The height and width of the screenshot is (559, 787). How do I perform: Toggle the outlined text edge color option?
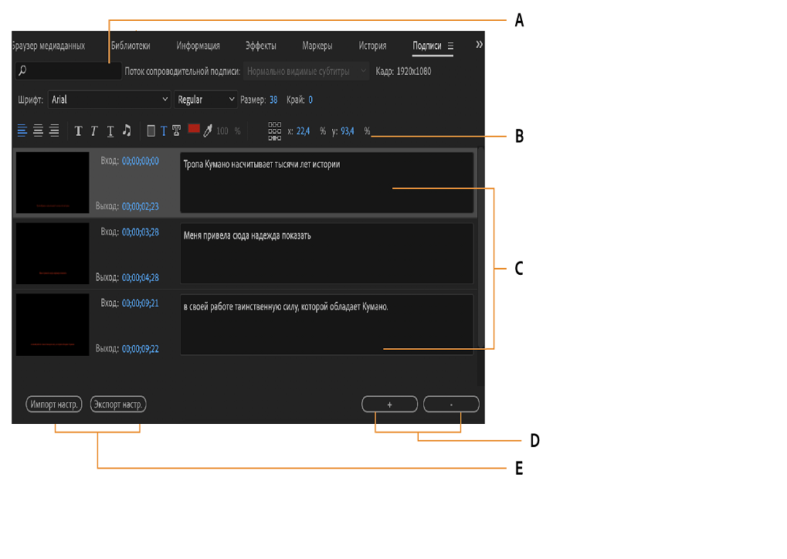coord(177,131)
